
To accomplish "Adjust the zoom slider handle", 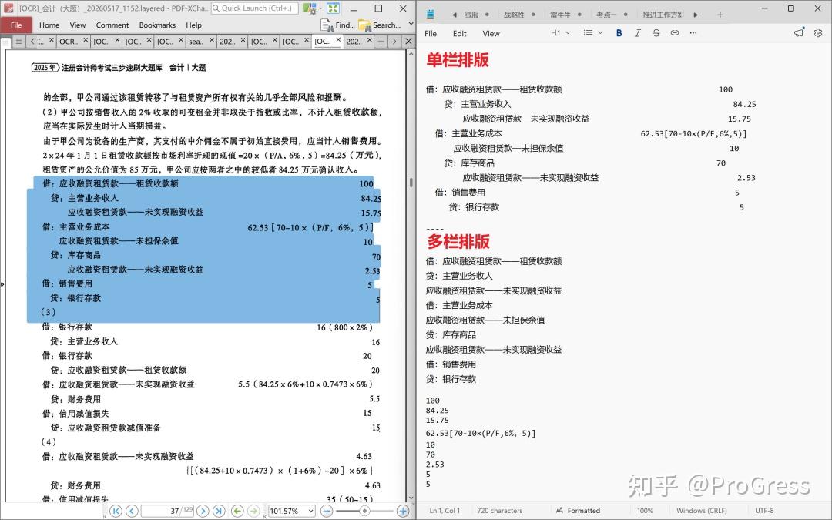I will [x=364, y=511].
